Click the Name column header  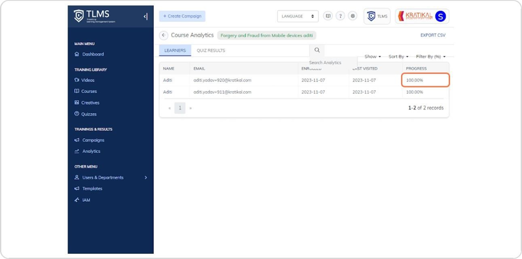[169, 68]
